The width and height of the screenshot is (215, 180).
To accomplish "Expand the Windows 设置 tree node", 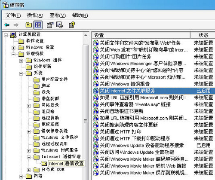I will coord(13,48).
